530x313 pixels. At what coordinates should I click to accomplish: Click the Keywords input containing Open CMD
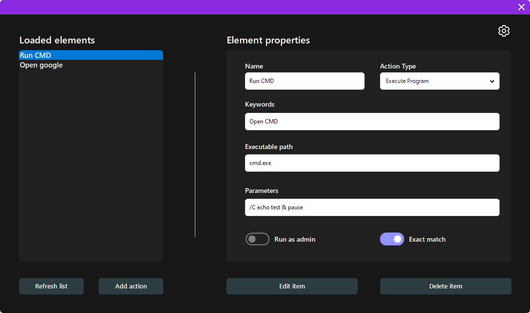coord(372,121)
